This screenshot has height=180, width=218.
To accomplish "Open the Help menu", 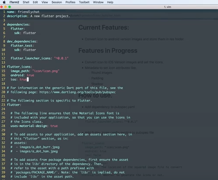I will tap(110, 2).
